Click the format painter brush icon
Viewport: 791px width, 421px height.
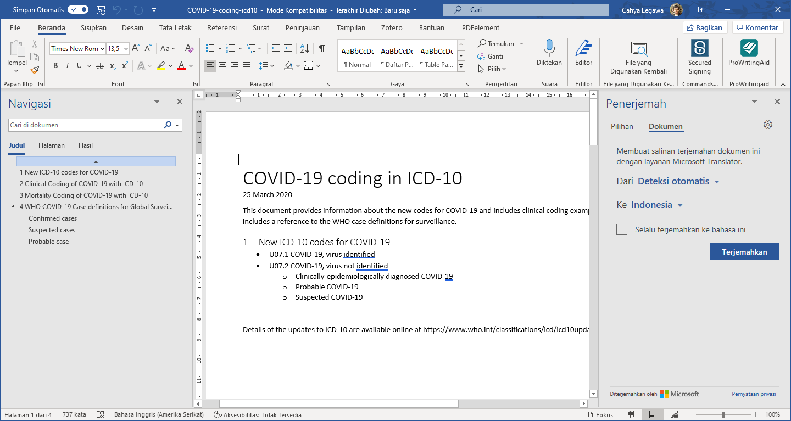(35, 70)
